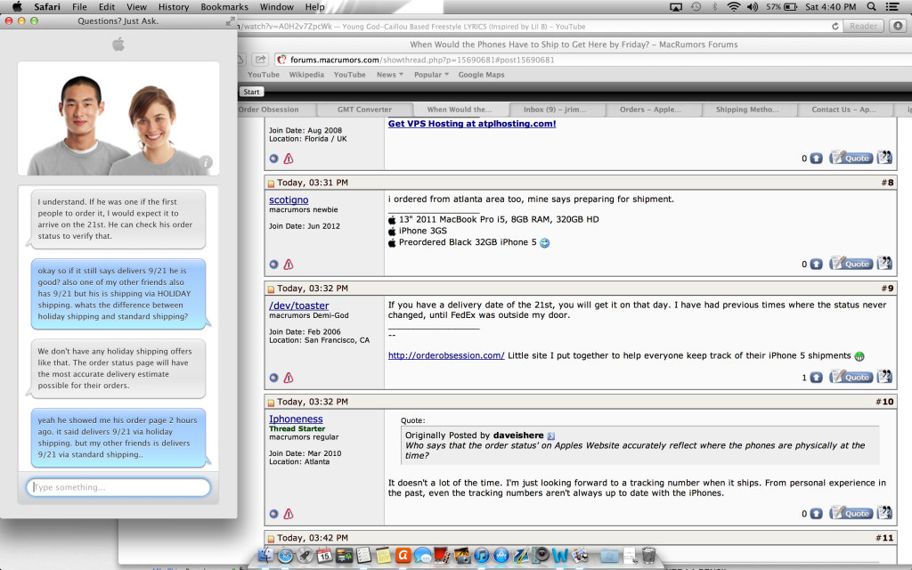Switch to the Inbox (9) tab

(554, 110)
